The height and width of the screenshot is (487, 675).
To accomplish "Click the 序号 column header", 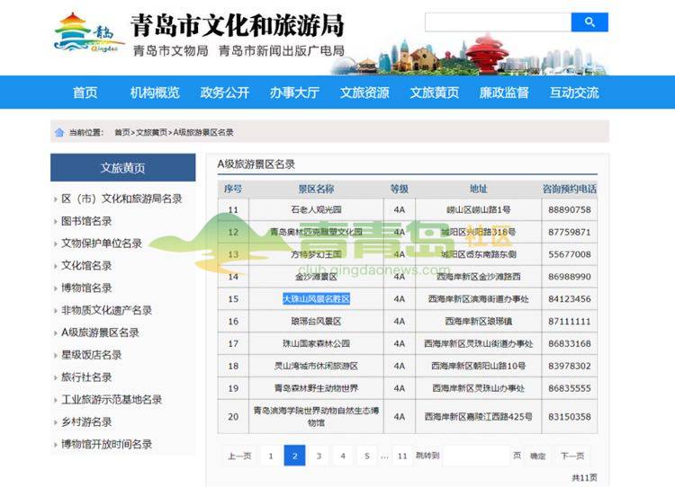I will pyautogui.click(x=233, y=189).
